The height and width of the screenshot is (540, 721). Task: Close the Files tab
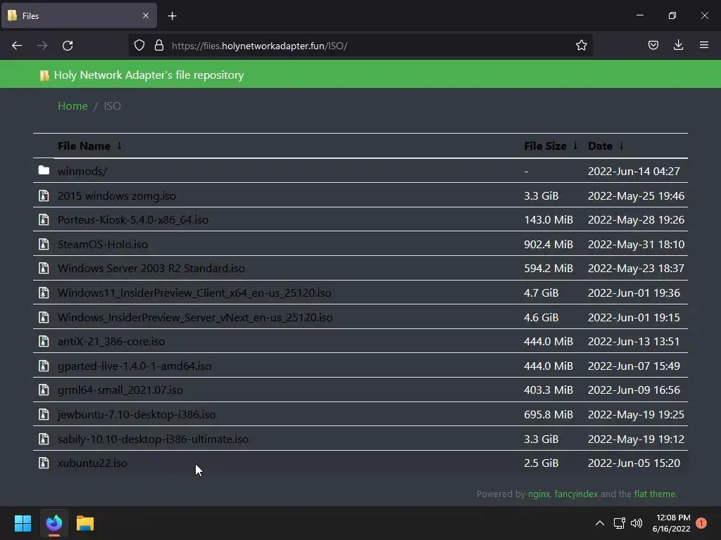click(146, 15)
